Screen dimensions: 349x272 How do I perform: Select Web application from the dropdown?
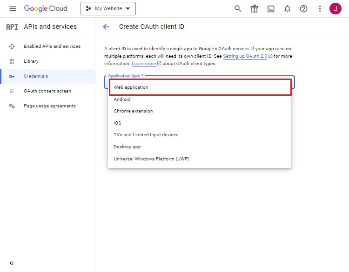200,87
